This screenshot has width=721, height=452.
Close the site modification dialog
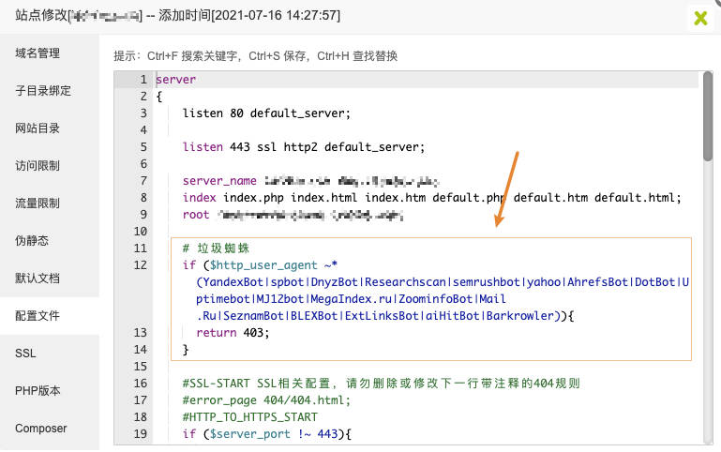coord(699,17)
